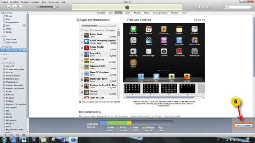Click the FaceTime icon on iPad screen
Screen dimensions: 255x143
click(x=133, y=52)
